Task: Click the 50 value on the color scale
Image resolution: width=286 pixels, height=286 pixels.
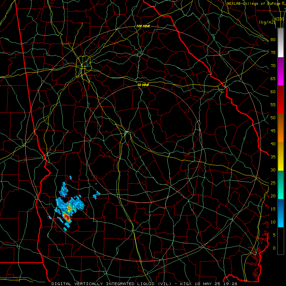Action: pyautogui.click(x=273, y=118)
